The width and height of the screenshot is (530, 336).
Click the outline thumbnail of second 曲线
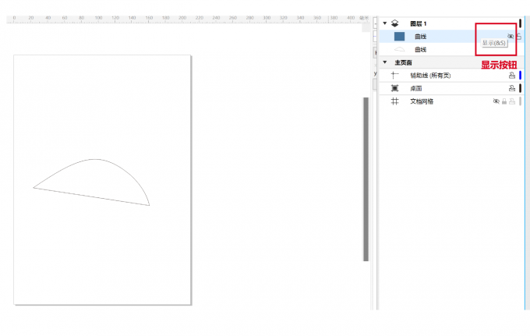pyautogui.click(x=399, y=49)
